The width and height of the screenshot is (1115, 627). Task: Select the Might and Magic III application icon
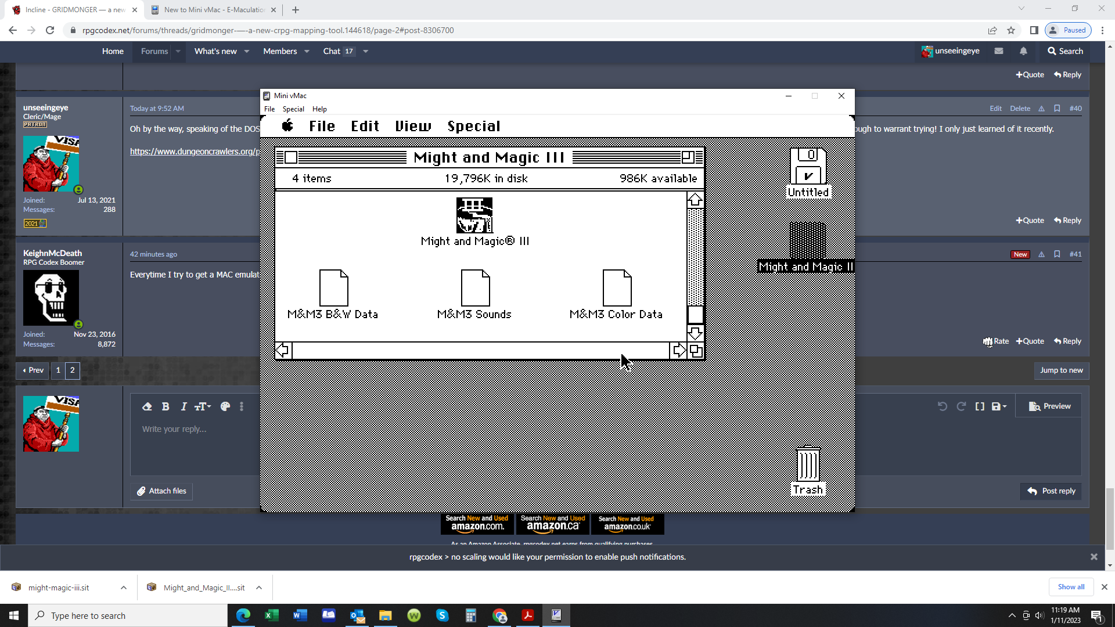point(474,215)
